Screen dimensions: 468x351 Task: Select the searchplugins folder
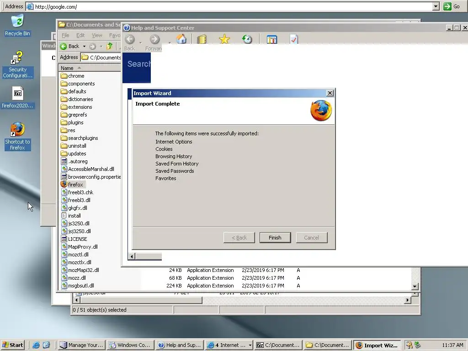80,138
